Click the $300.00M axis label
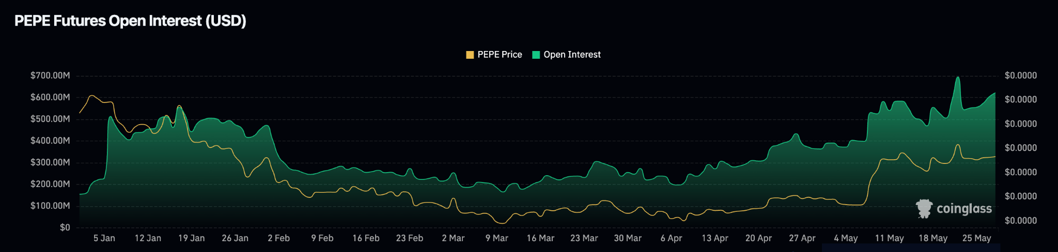Image resolution: width=1058 pixels, height=252 pixels. pyautogui.click(x=50, y=162)
